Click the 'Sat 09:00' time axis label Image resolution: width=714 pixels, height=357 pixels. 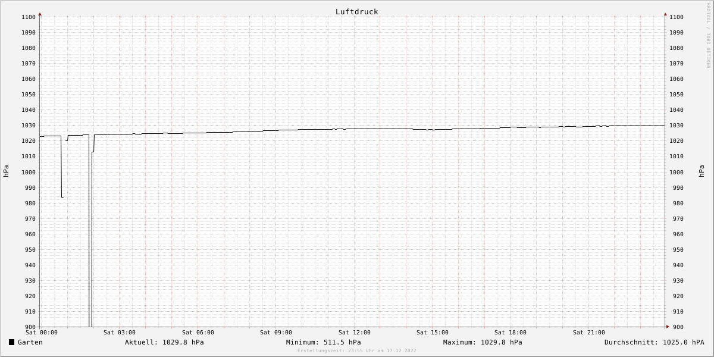click(x=276, y=333)
